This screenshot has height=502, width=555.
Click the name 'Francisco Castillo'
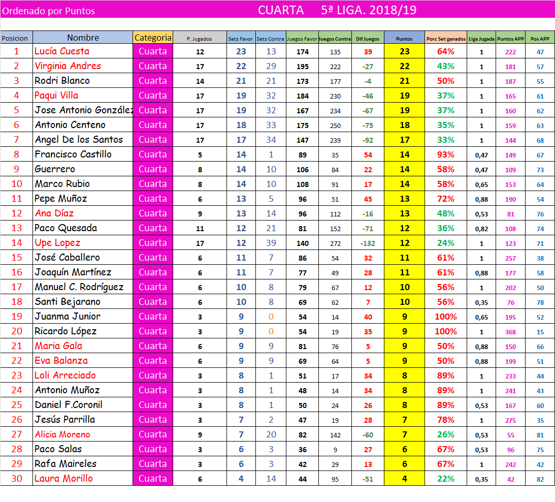coord(73,154)
